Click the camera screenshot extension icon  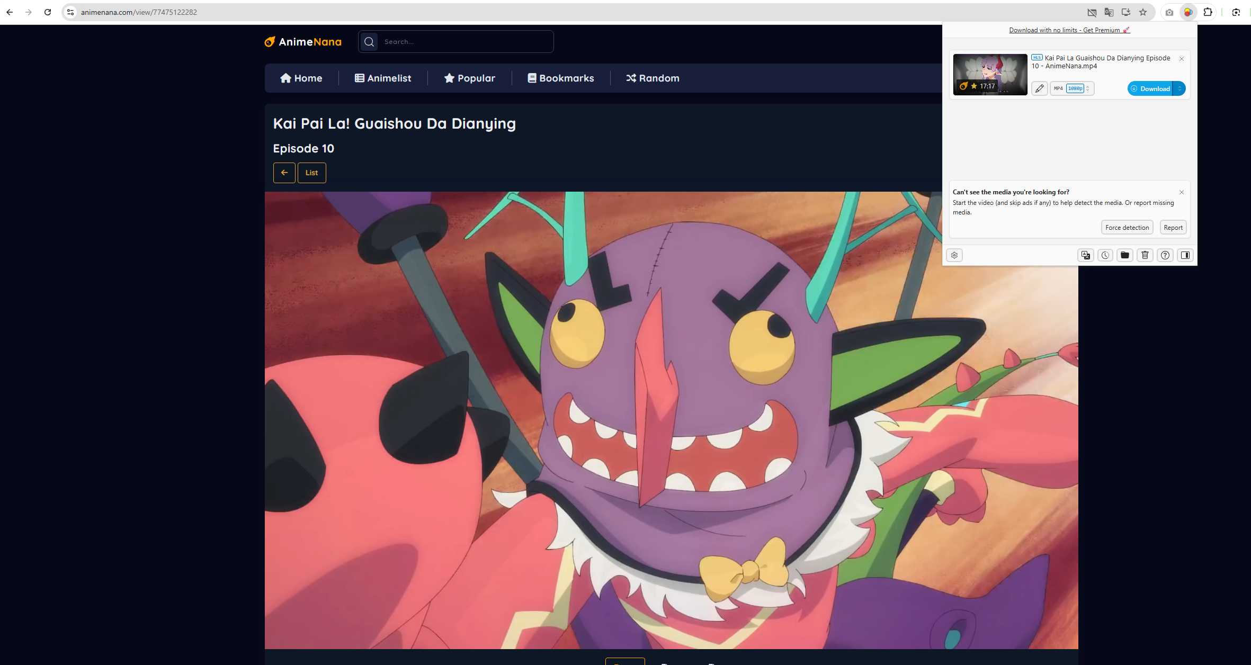[x=1169, y=12]
